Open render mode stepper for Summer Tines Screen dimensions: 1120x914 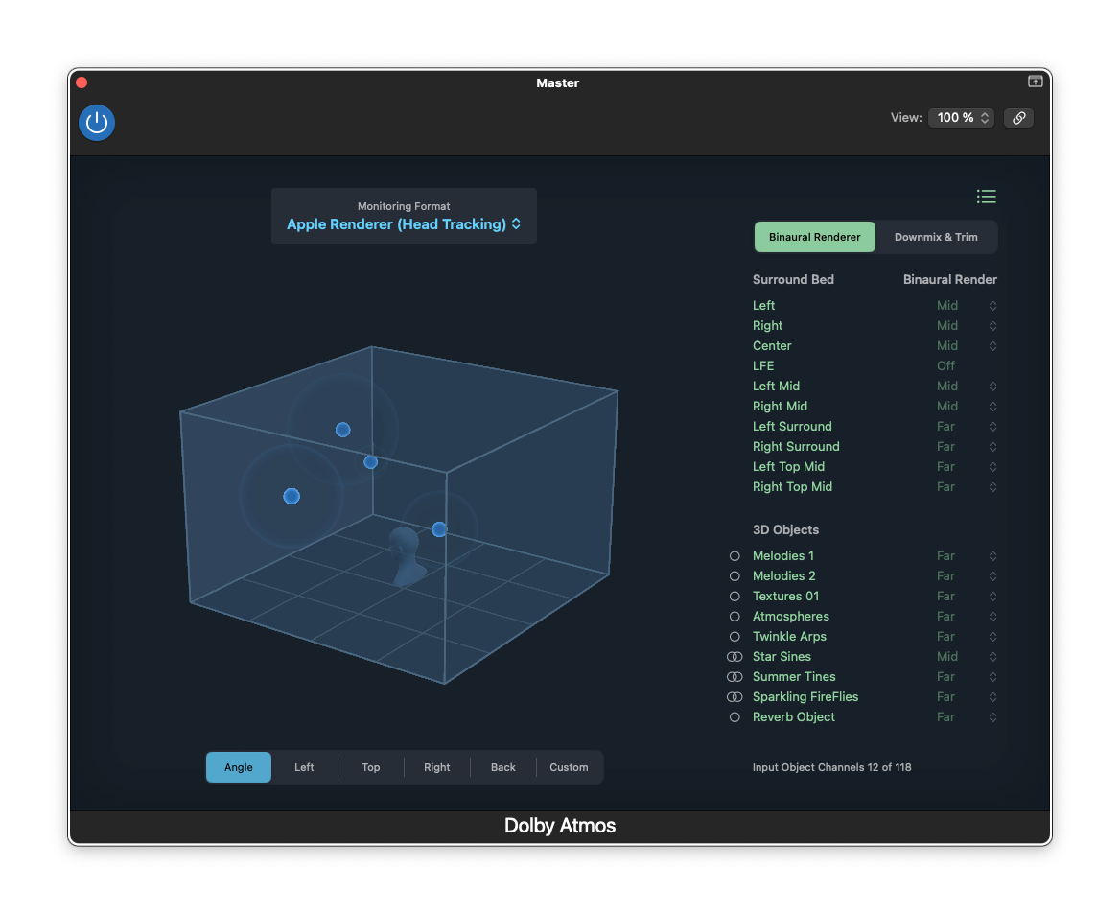pyautogui.click(x=992, y=677)
